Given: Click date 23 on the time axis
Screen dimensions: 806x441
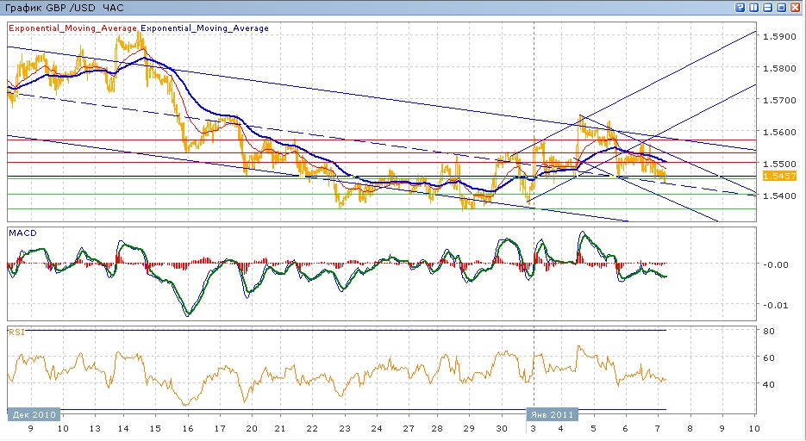Looking at the screenshot, I should (345, 428).
